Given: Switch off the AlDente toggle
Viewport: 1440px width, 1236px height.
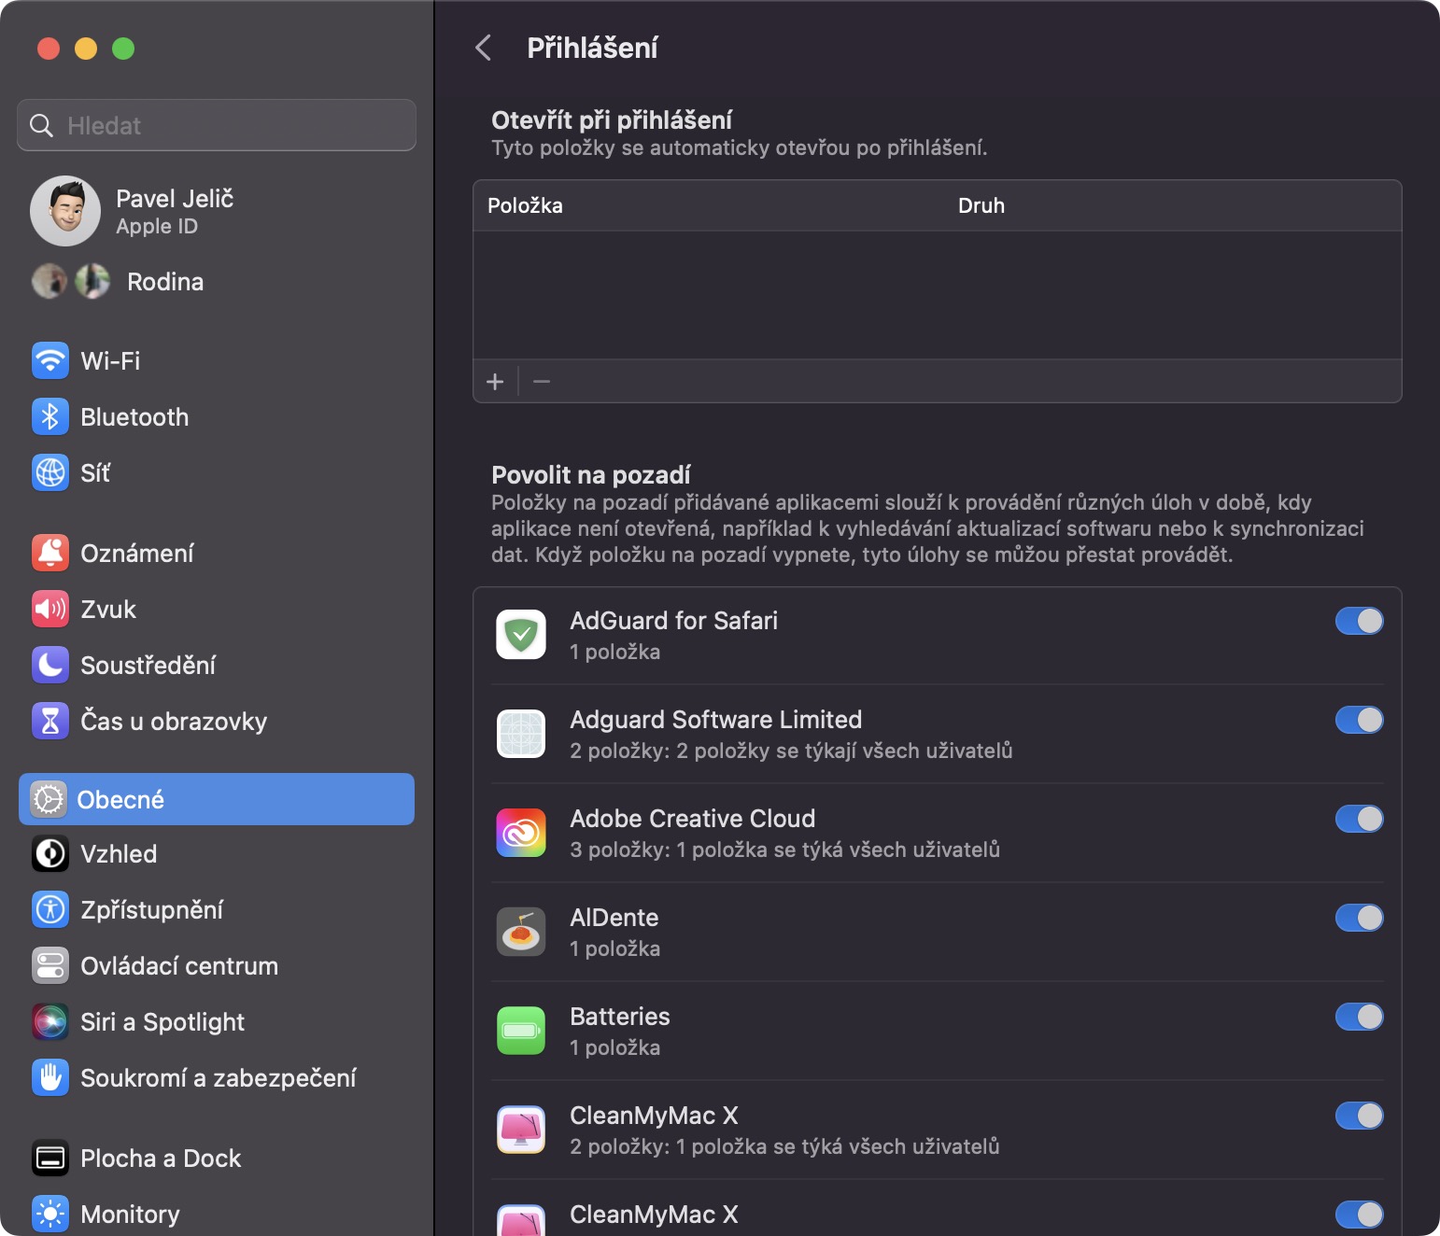Looking at the screenshot, I should click(1359, 918).
